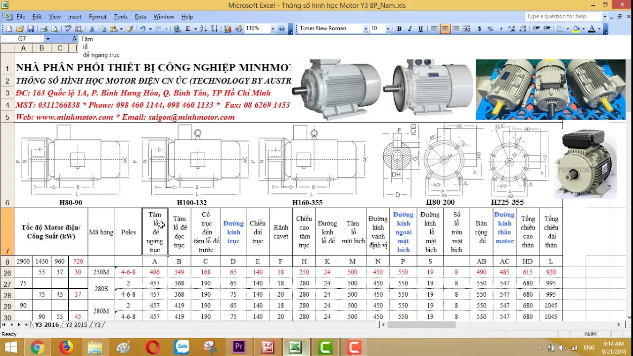
Task: Open Firefox from taskbar
Action: [x=66, y=348]
